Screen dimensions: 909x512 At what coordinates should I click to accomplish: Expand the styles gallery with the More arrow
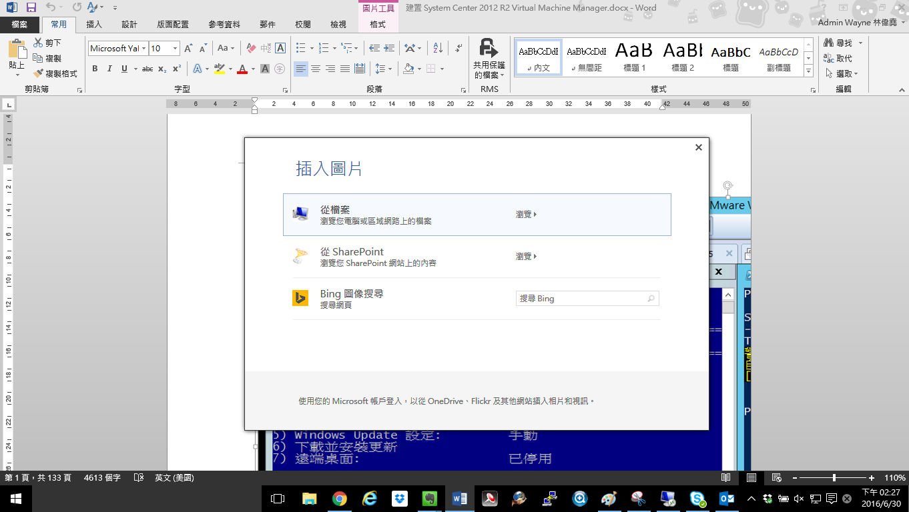[x=809, y=71]
